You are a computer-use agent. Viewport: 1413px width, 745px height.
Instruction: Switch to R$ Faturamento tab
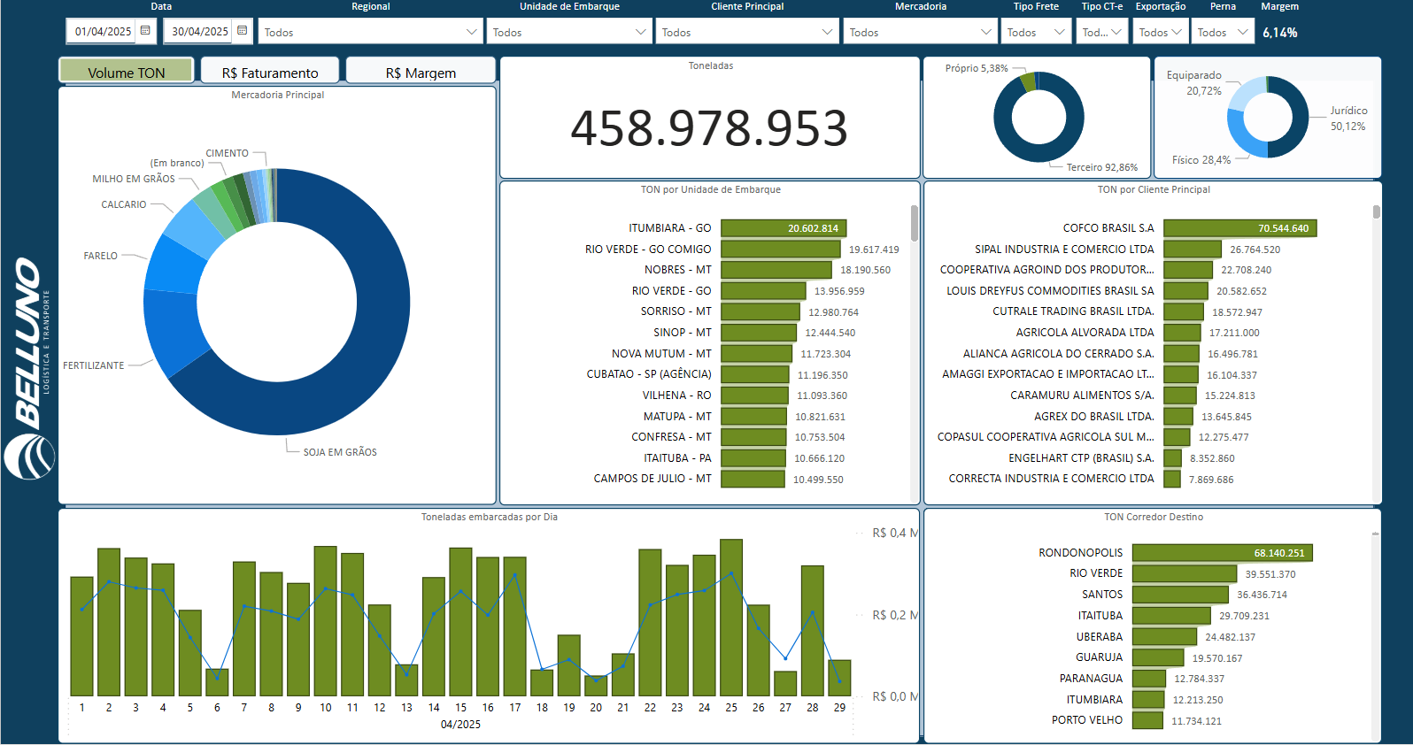[x=270, y=72]
